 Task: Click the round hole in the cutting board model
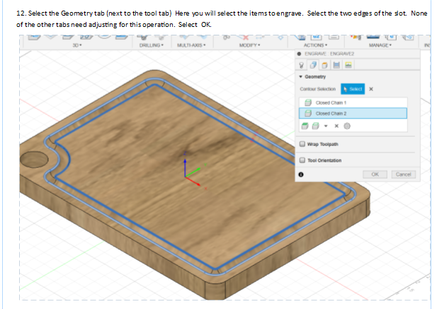point(34,159)
